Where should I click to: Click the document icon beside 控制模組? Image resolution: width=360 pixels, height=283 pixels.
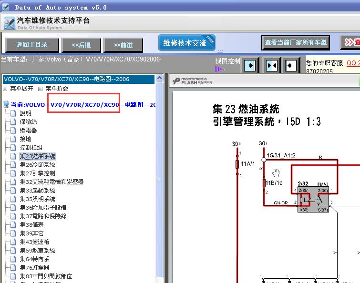click(x=13, y=148)
